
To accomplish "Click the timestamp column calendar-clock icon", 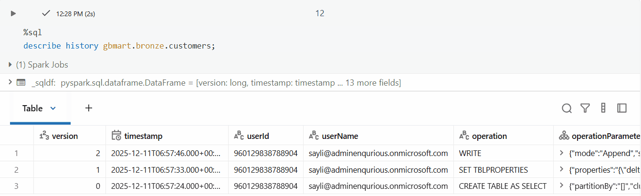I will (116, 136).
